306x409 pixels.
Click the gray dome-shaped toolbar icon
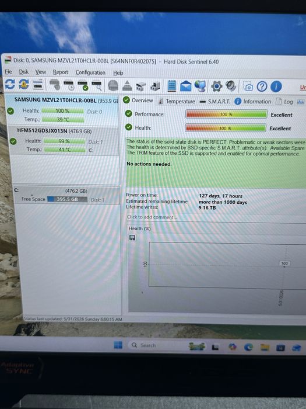click(x=113, y=86)
